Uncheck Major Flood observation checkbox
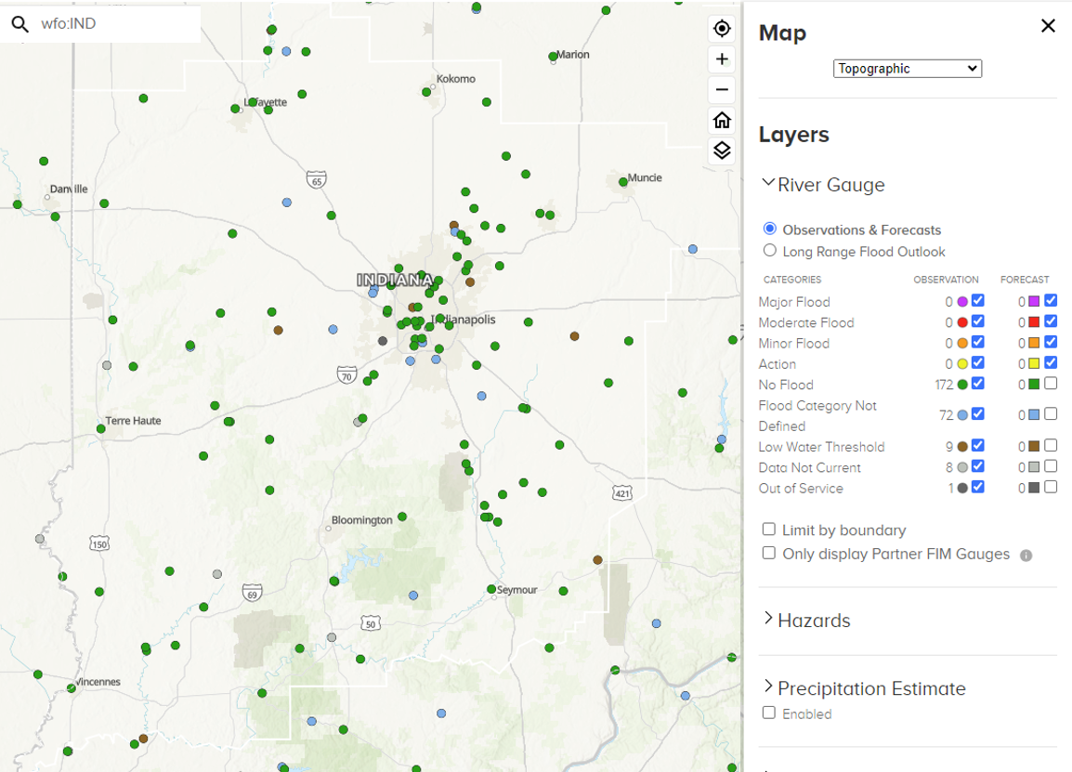This screenshot has height=772, width=1072. point(978,301)
